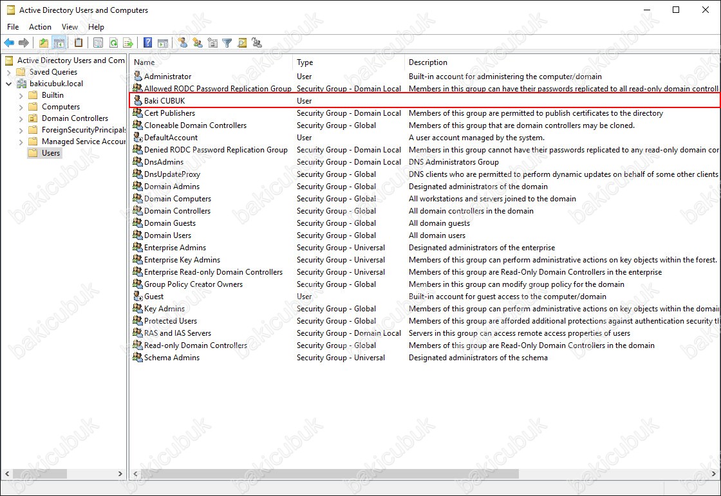
Task: Click the main list horizontal scrollbar thumb
Action: [330, 473]
